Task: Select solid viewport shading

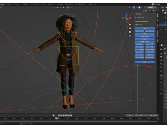Action: tap(150, 8)
